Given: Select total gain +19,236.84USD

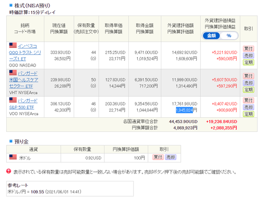Looking at the screenshot, I should click(x=222, y=122).
